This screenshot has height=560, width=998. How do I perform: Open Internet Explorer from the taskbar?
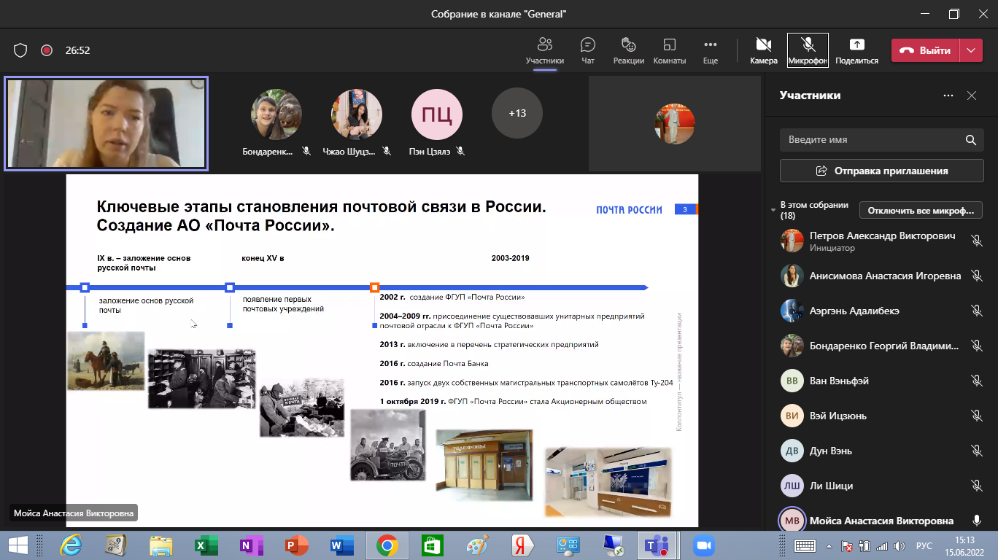pyautogui.click(x=71, y=545)
